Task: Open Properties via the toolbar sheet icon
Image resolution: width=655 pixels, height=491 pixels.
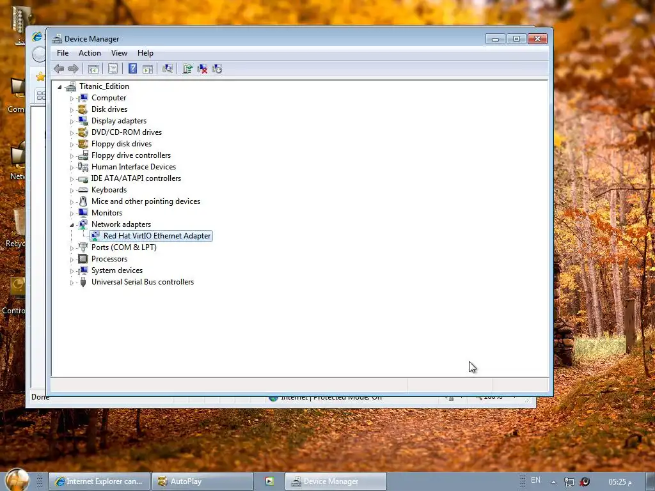Action: [113, 68]
